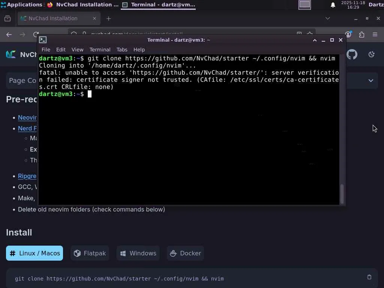Toggle the NvChad dark mode moon icon
The width and height of the screenshot is (384, 288).
[372, 54]
